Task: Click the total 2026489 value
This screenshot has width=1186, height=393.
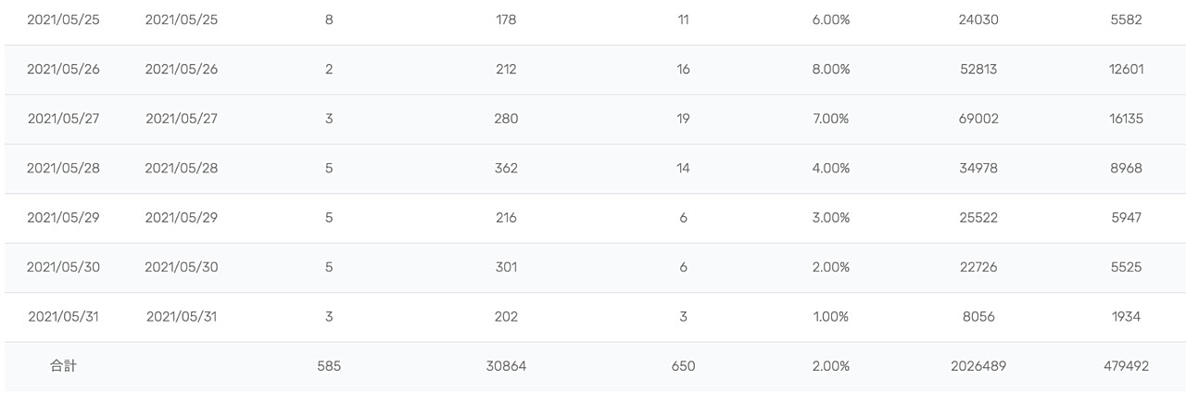Action: coord(978,366)
